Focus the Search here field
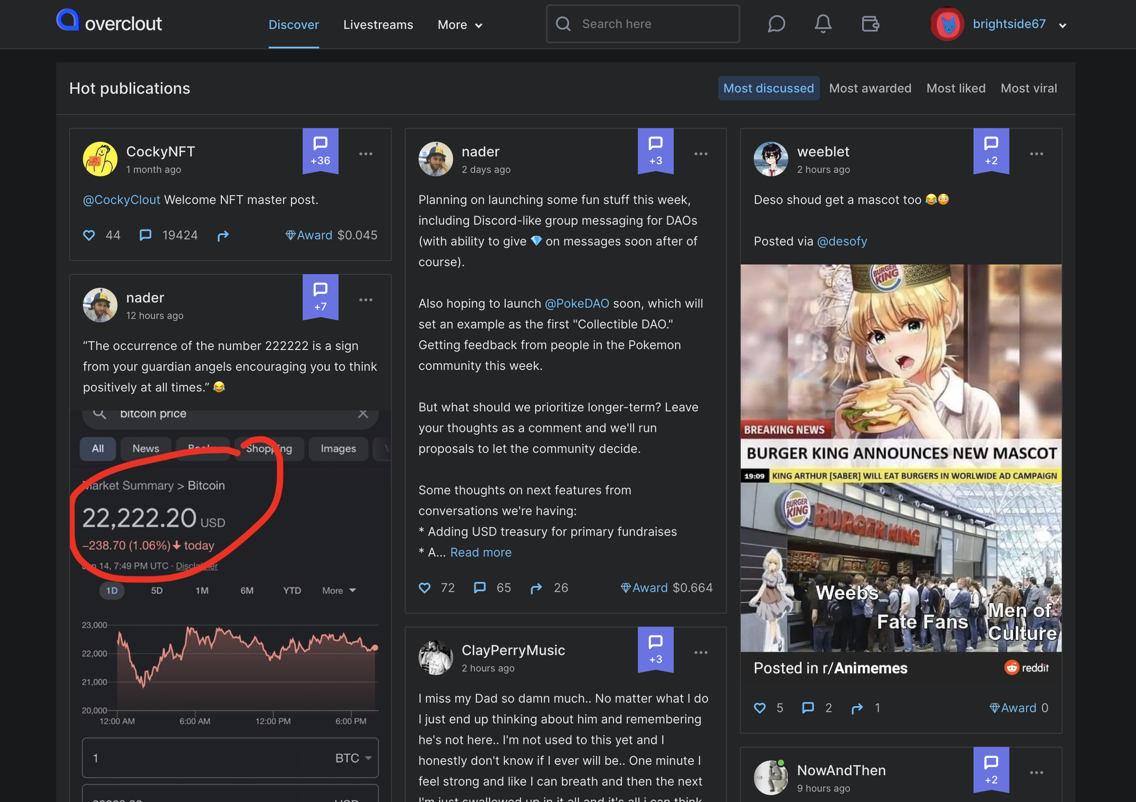 [643, 24]
